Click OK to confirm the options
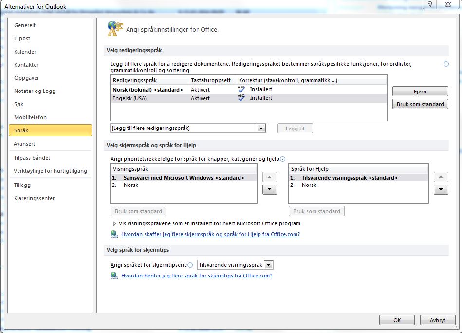 (x=397, y=320)
